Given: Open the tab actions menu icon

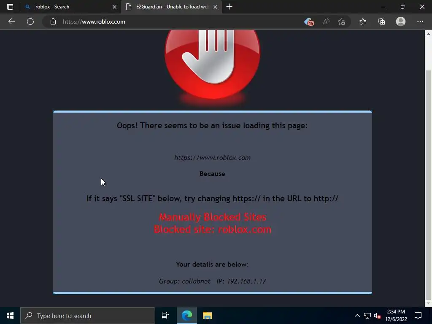Looking at the screenshot, I should (x=10, y=7).
